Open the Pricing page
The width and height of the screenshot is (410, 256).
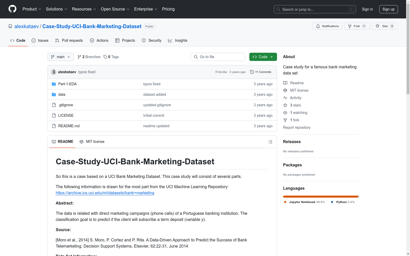pos(168,9)
